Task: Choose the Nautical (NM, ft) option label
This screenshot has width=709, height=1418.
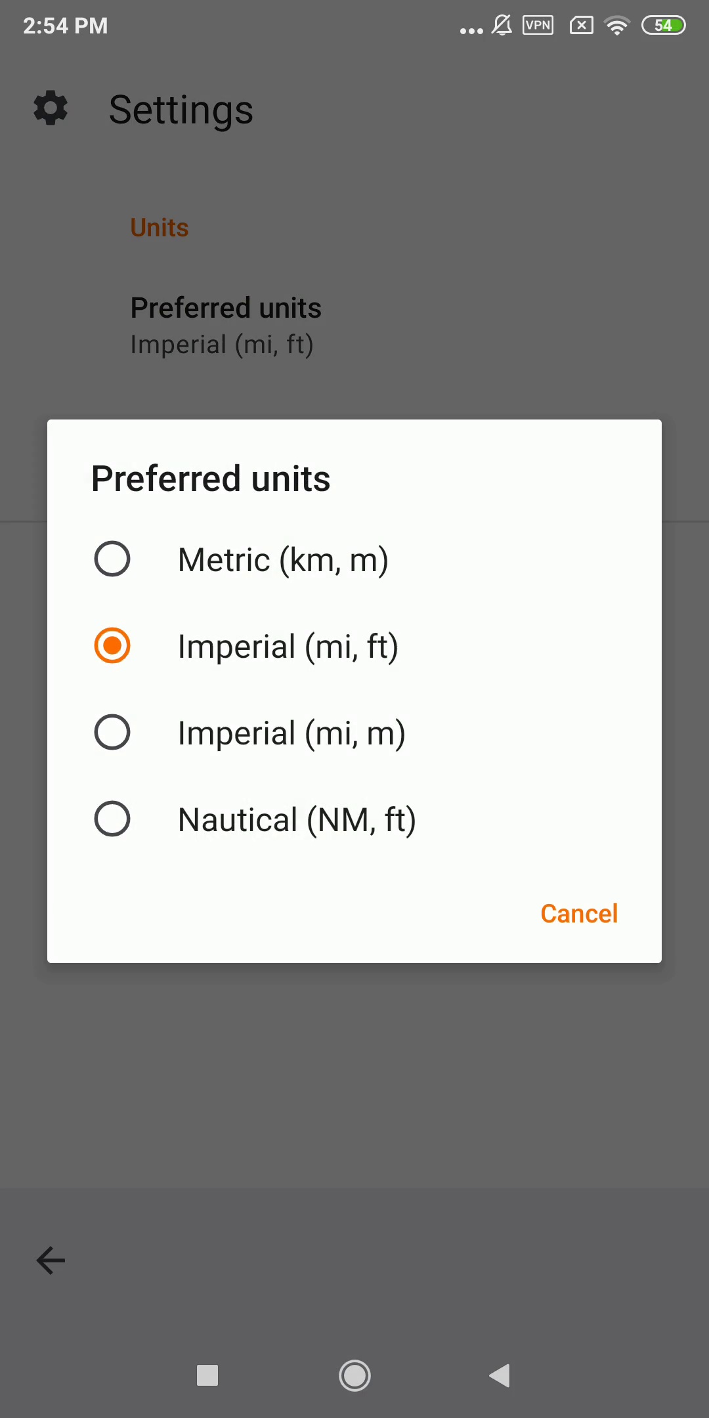Action: [x=297, y=820]
